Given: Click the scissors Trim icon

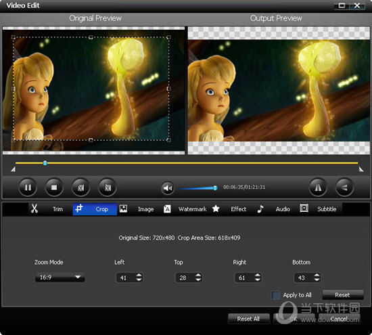Looking at the screenshot, I should (x=34, y=208).
